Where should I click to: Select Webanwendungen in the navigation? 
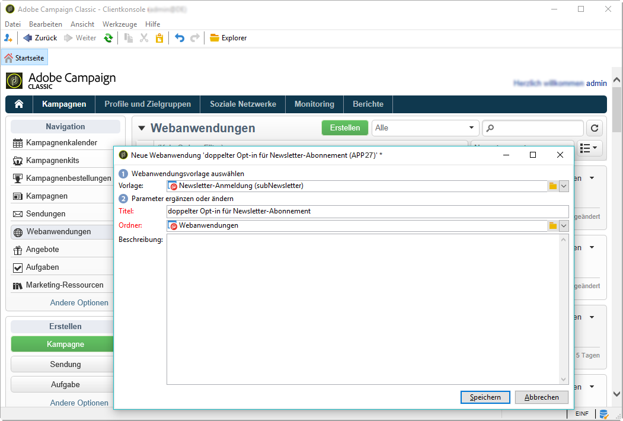(62, 232)
